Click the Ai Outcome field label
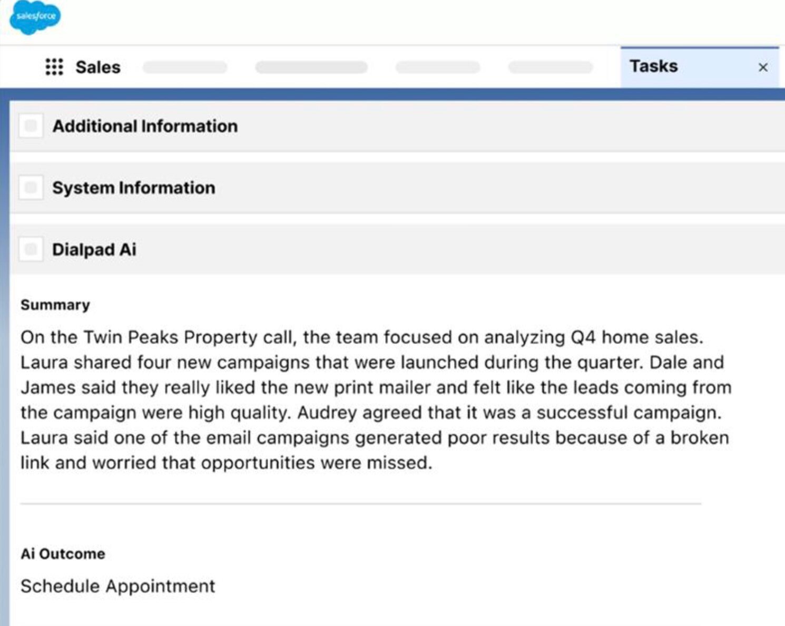 63,554
